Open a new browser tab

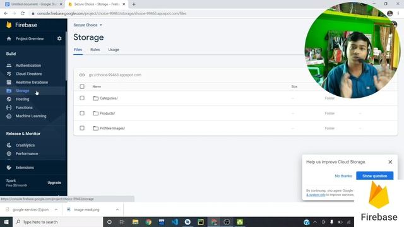point(134,4)
